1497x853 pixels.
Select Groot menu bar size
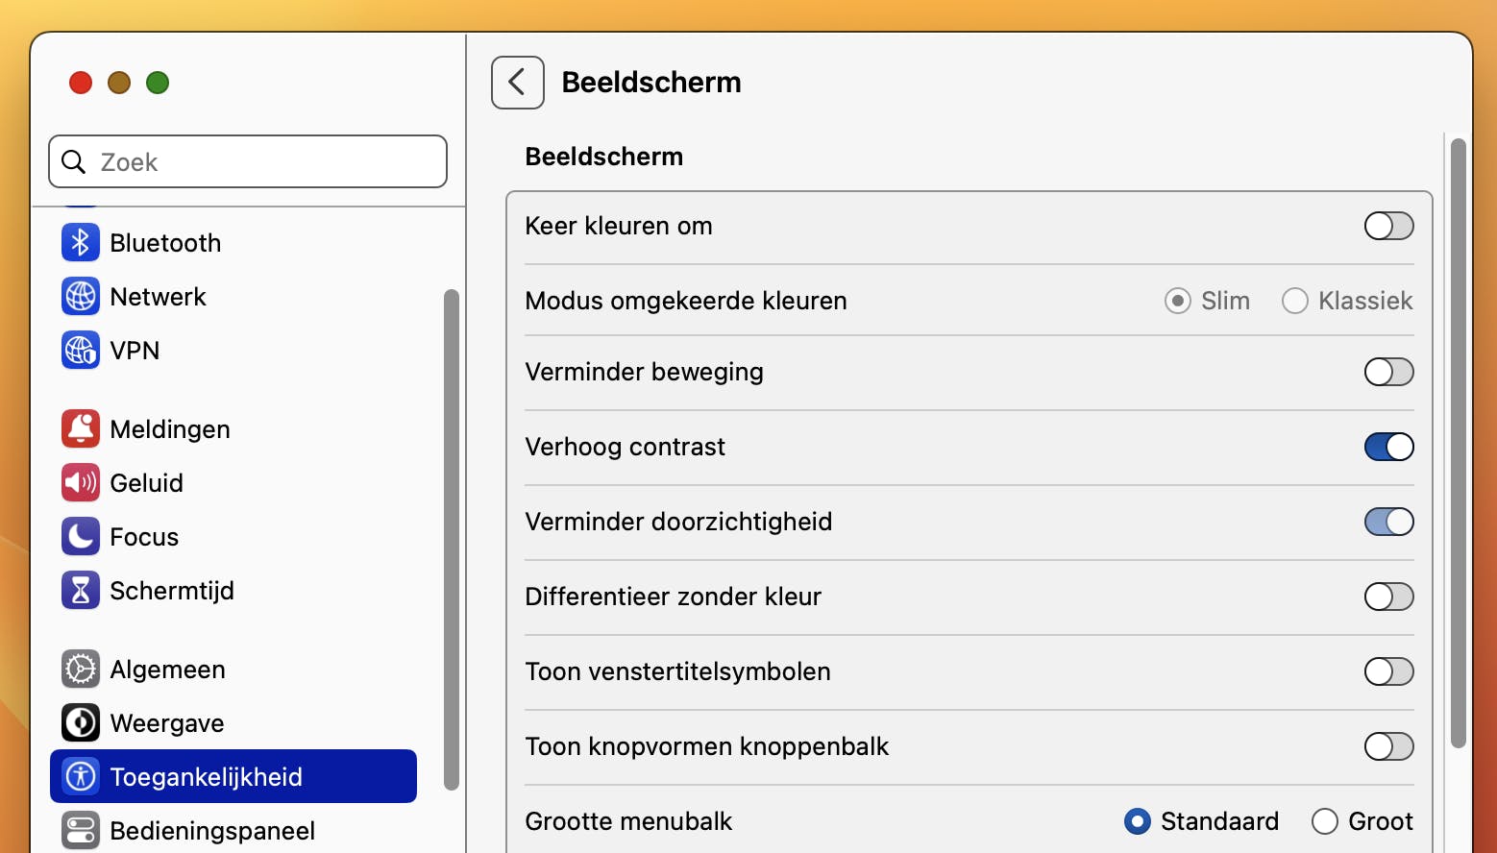[x=1325, y=821]
